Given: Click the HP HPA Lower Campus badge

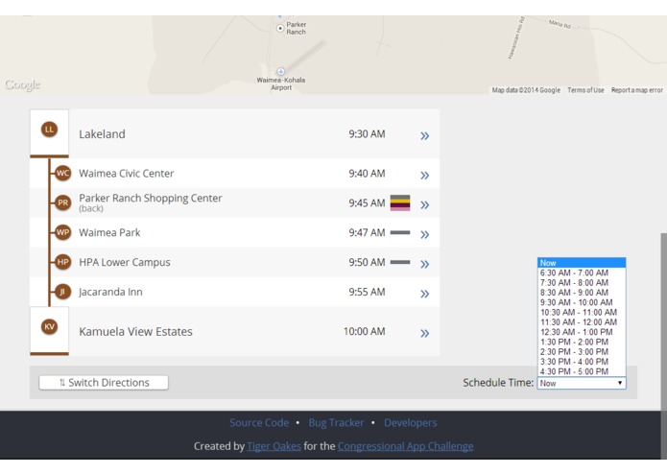Looking at the screenshot, I should click(x=62, y=262).
